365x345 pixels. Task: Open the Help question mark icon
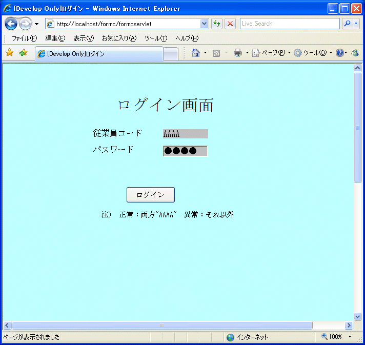[339, 53]
